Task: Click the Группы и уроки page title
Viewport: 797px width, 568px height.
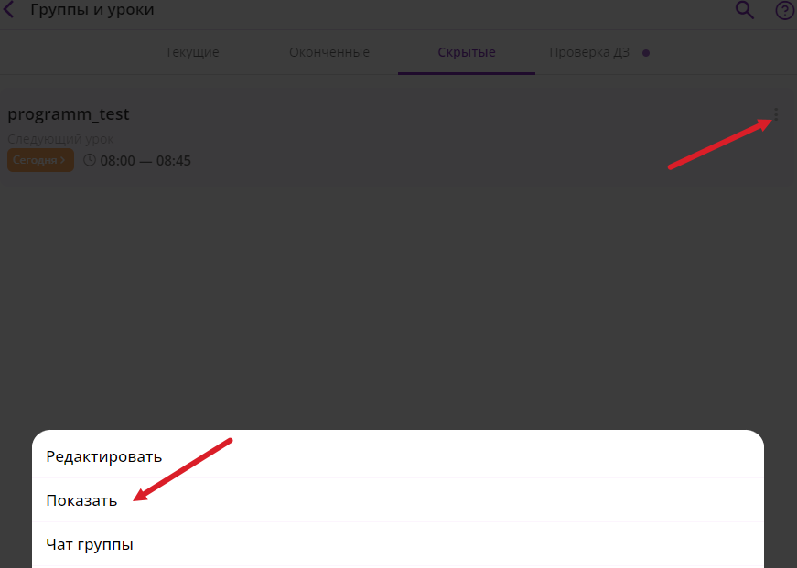Action: (92, 10)
